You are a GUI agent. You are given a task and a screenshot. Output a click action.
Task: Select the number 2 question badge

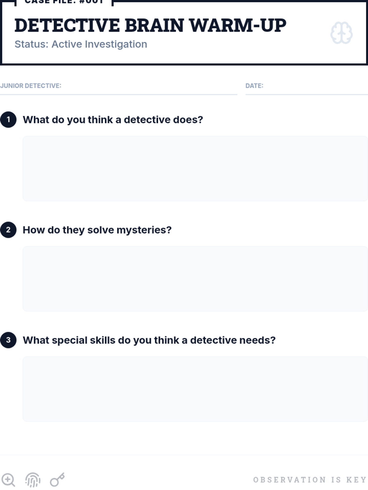[x=8, y=230]
